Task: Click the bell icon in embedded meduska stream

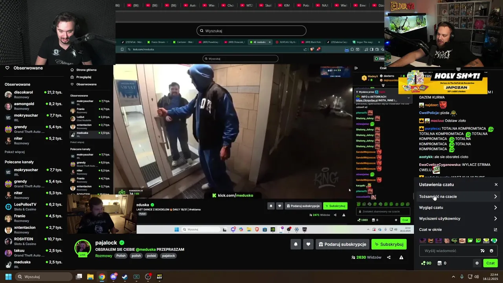Action: click(x=271, y=206)
